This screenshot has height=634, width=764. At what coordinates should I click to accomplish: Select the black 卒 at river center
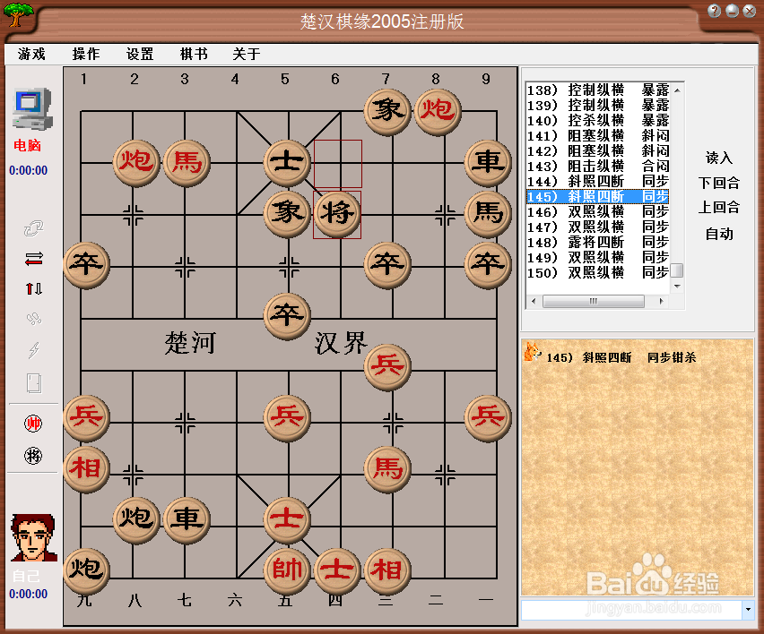pyautogui.click(x=287, y=316)
